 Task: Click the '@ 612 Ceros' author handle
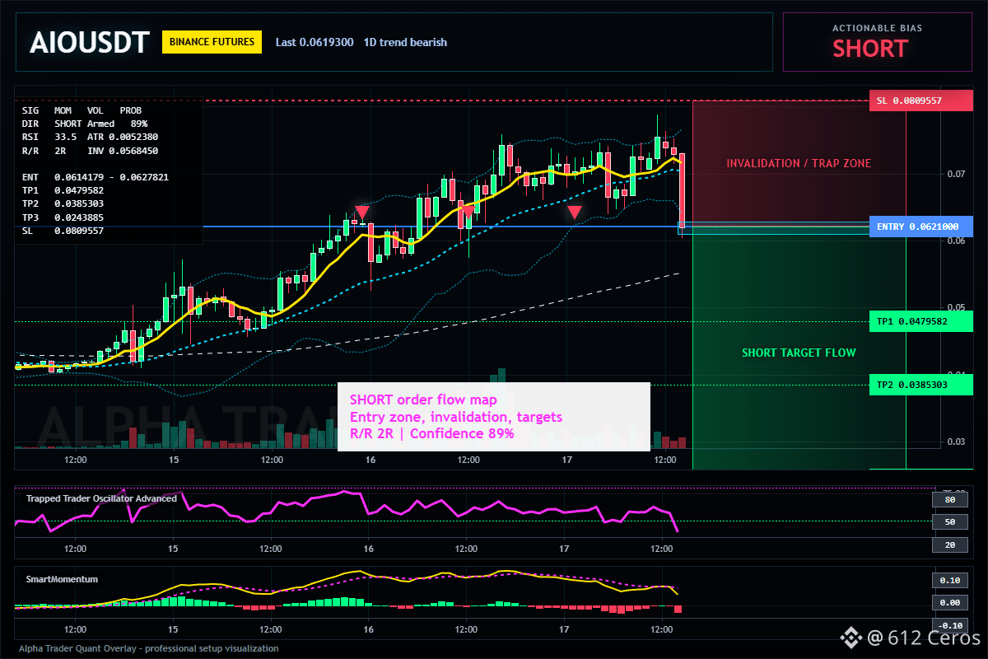(924, 638)
